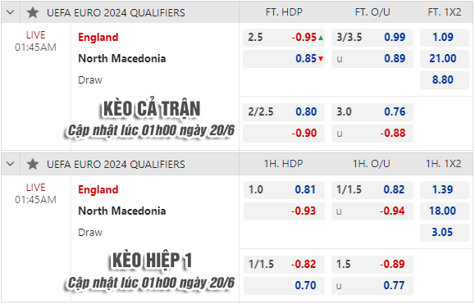Bet on England full-time win at 1.09
475x304 pixels.
coord(444,37)
